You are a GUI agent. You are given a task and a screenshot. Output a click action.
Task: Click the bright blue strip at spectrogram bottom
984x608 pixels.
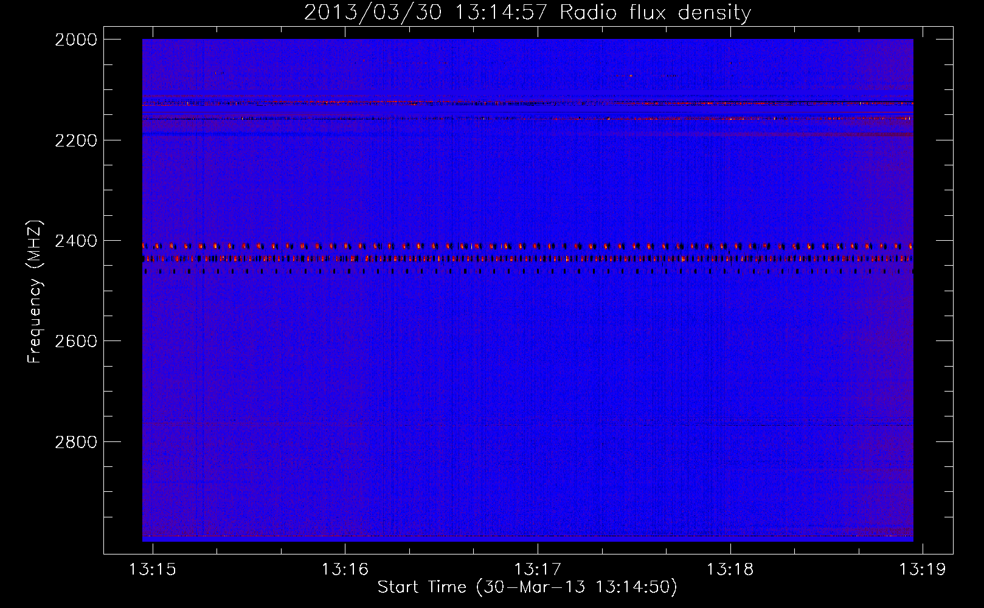click(x=527, y=539)
